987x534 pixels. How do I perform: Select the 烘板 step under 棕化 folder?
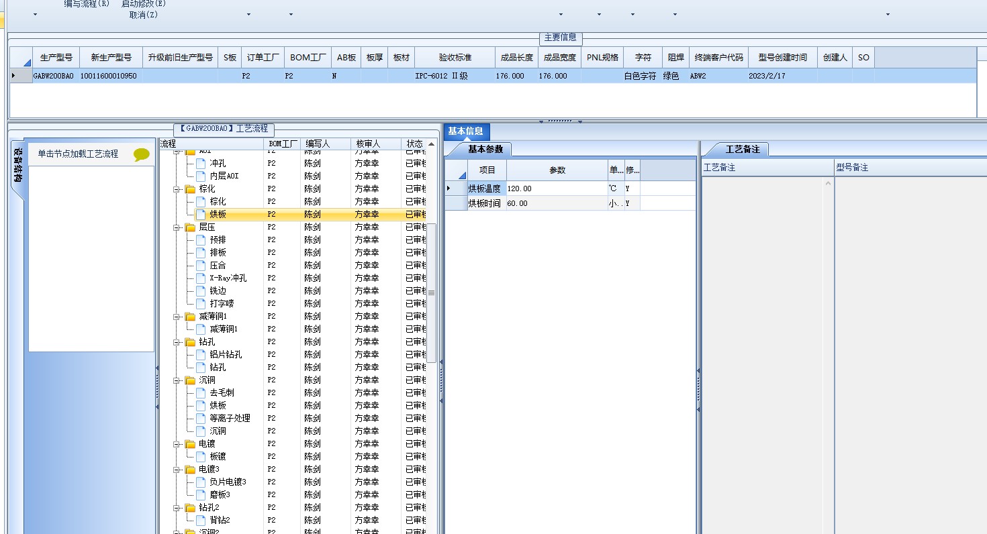218,214
